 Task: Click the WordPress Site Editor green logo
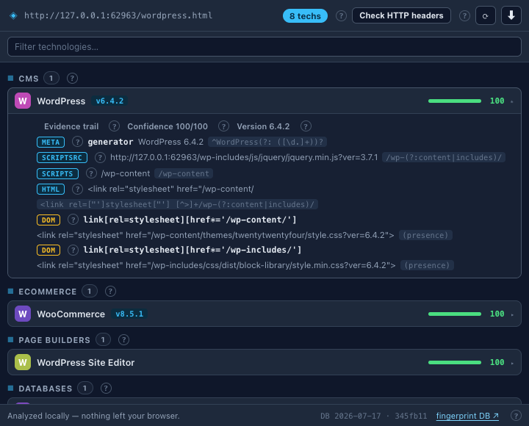click(x=23, y=362)
